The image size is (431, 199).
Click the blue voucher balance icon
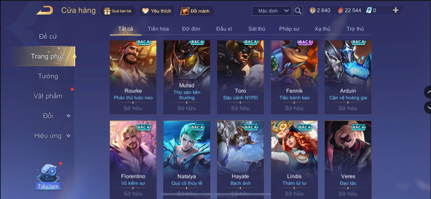tap(369, 10)
